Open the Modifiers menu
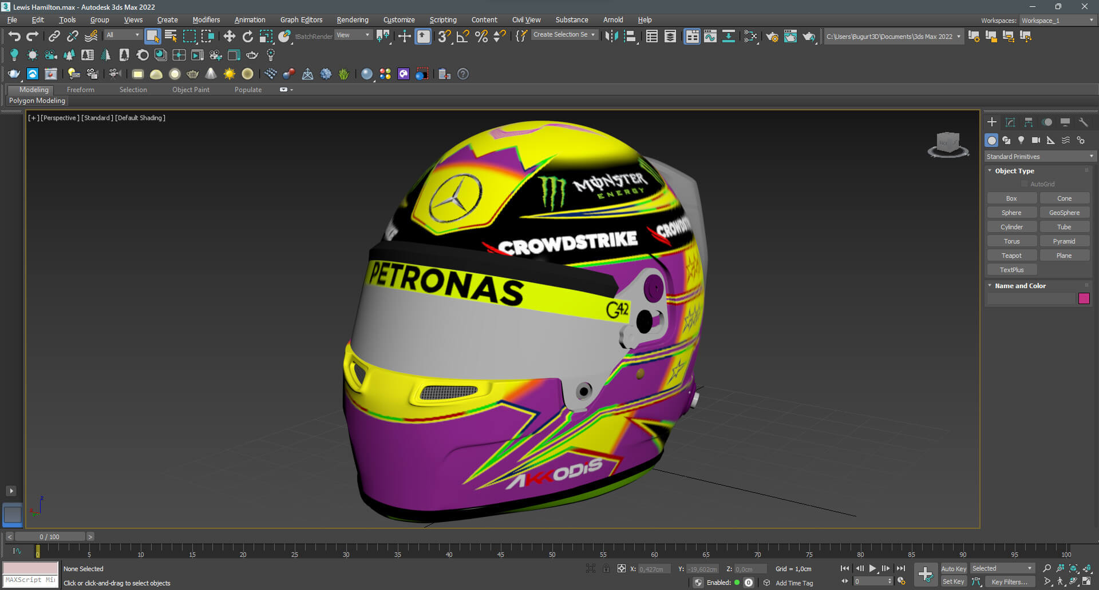Screen dimensions: 1099x590 [x=206, y=20]
